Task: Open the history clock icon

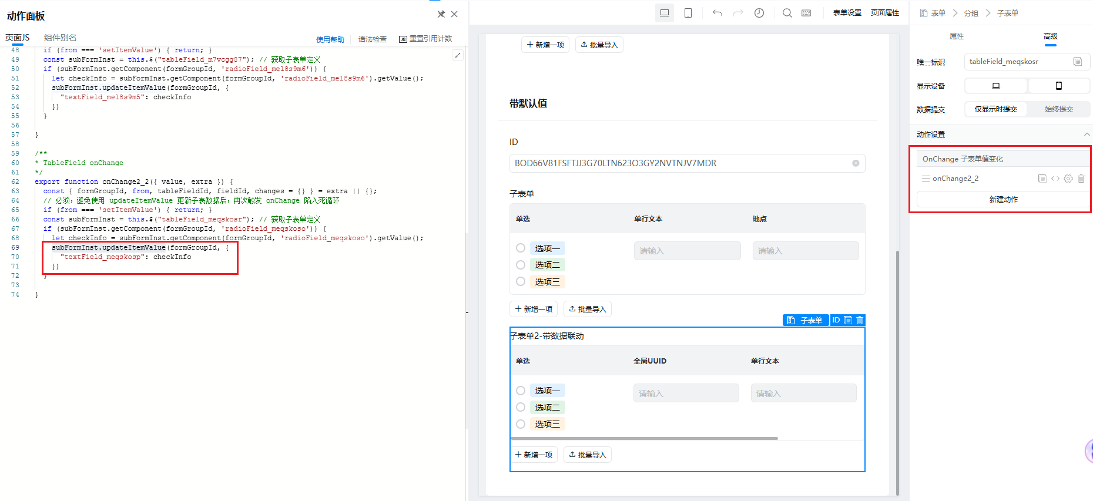Action: tap(759, 13)
